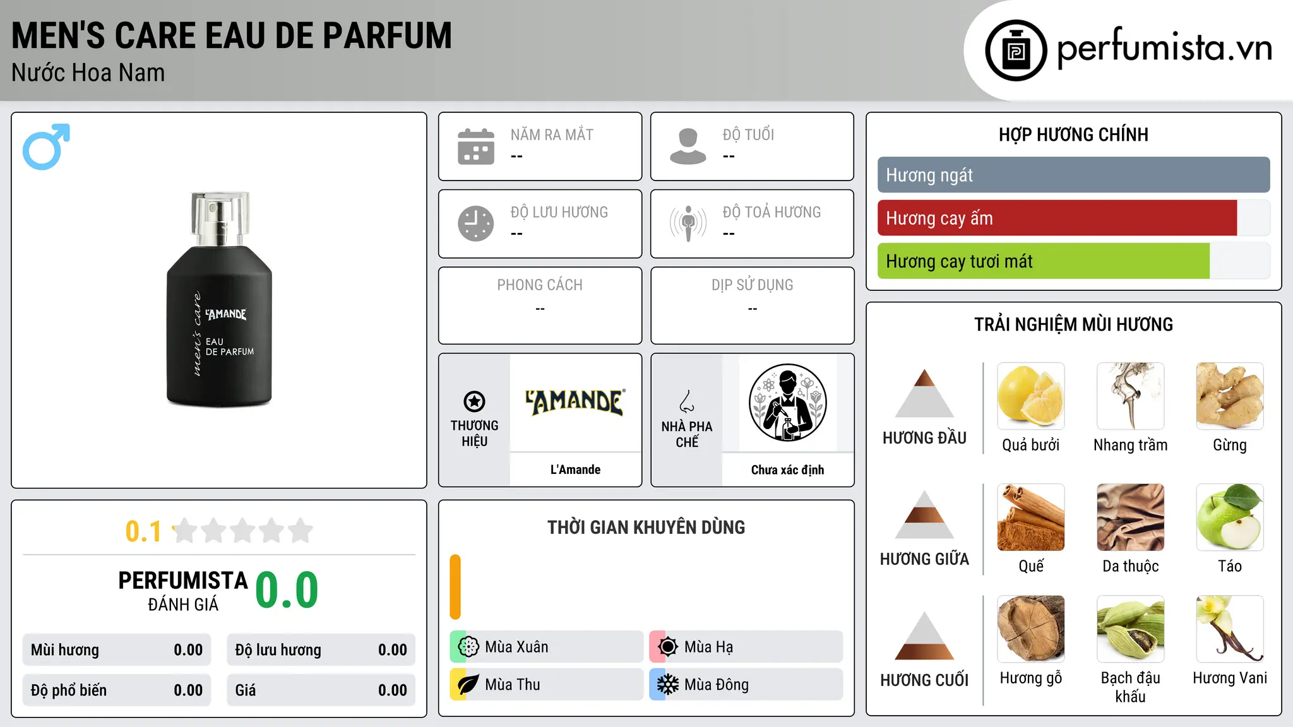The width and height of the screenshot is (1293, 727).
Task: Click the 0.1 user rating value
Action: 143,531
